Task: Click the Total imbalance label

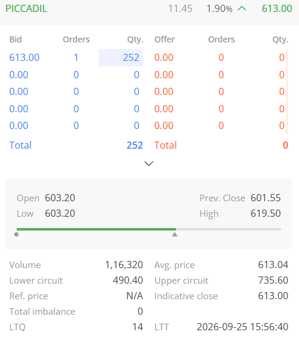Action: [42, 312]
